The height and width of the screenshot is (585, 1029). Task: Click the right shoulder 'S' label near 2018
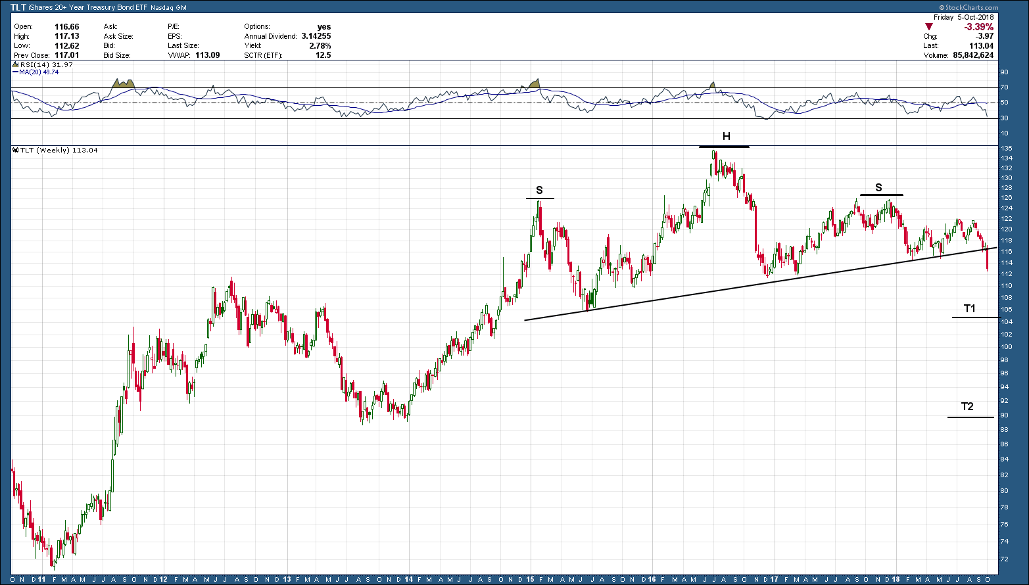pyautogui.click(x=879, y=188)
